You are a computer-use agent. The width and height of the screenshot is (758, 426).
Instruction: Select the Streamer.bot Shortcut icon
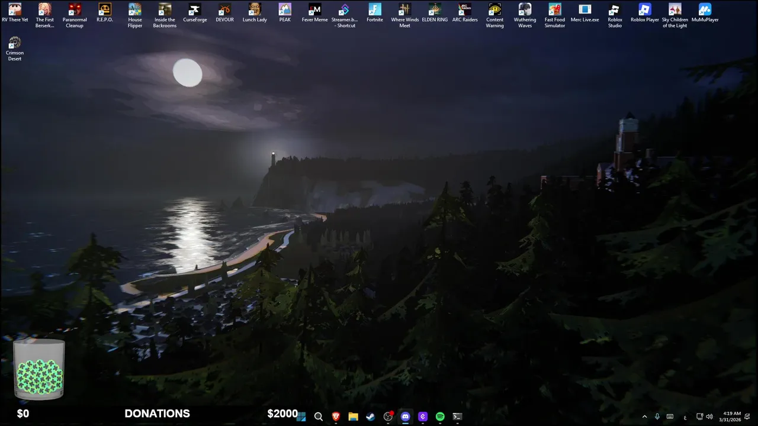coord(345,15)
